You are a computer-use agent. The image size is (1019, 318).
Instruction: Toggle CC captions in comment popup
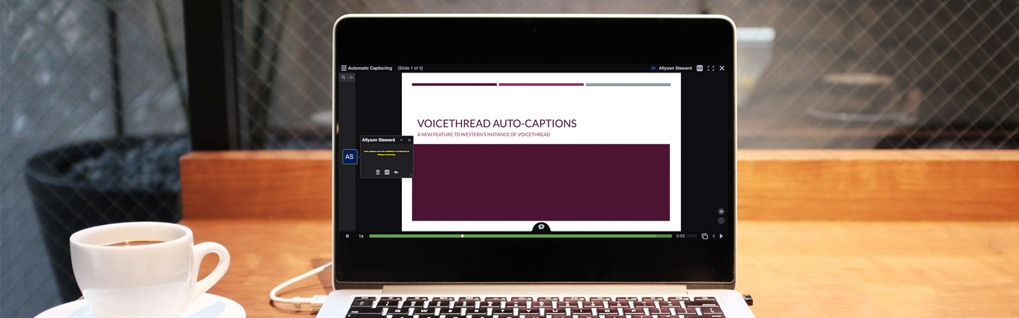[x=387, y=172]
